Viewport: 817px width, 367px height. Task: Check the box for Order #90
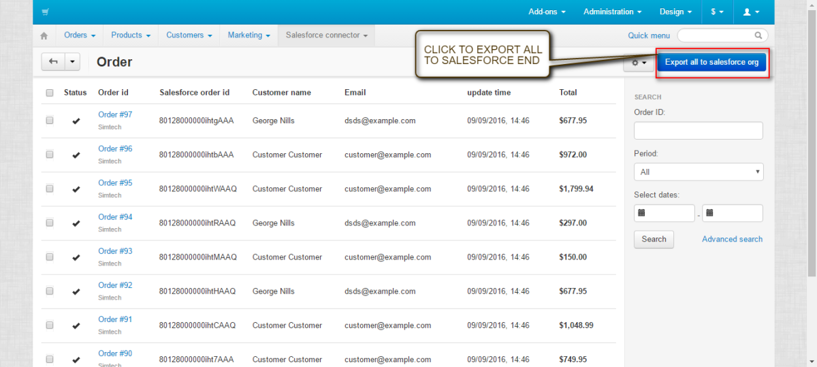click(50, 359)
